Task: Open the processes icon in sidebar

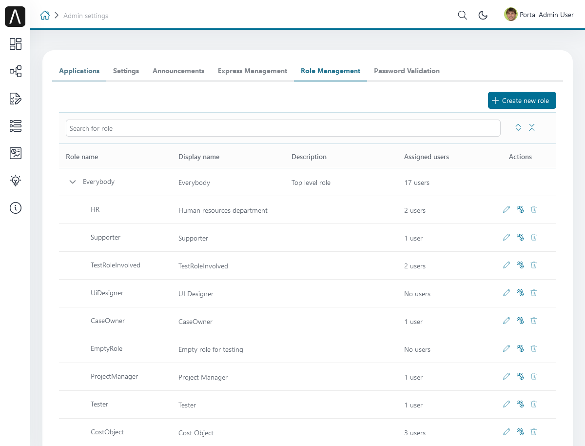Action: (x=16, y=71)
